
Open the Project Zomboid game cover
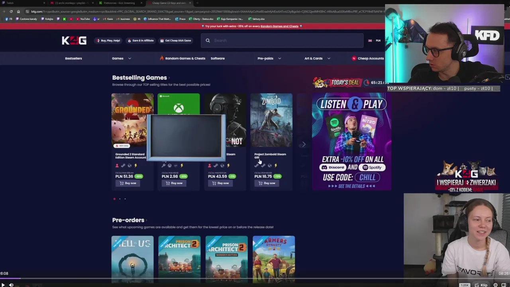pos(271,121)
